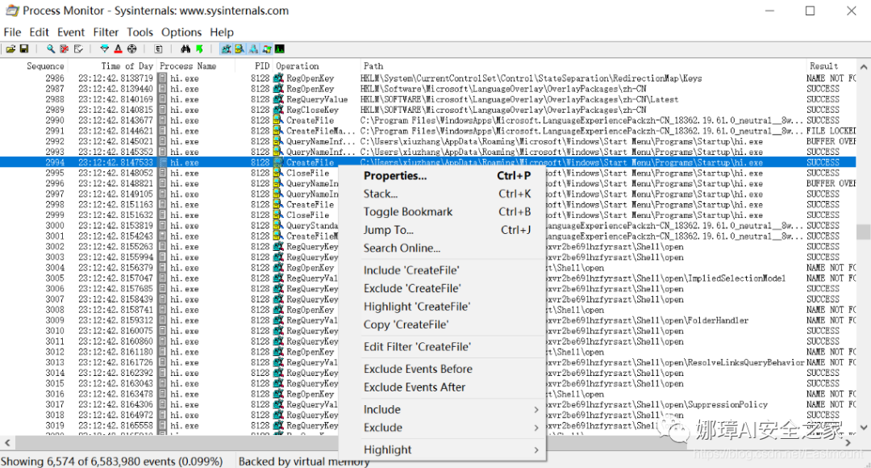Click sequence number 3019 in the last row

tap(55, 426)
